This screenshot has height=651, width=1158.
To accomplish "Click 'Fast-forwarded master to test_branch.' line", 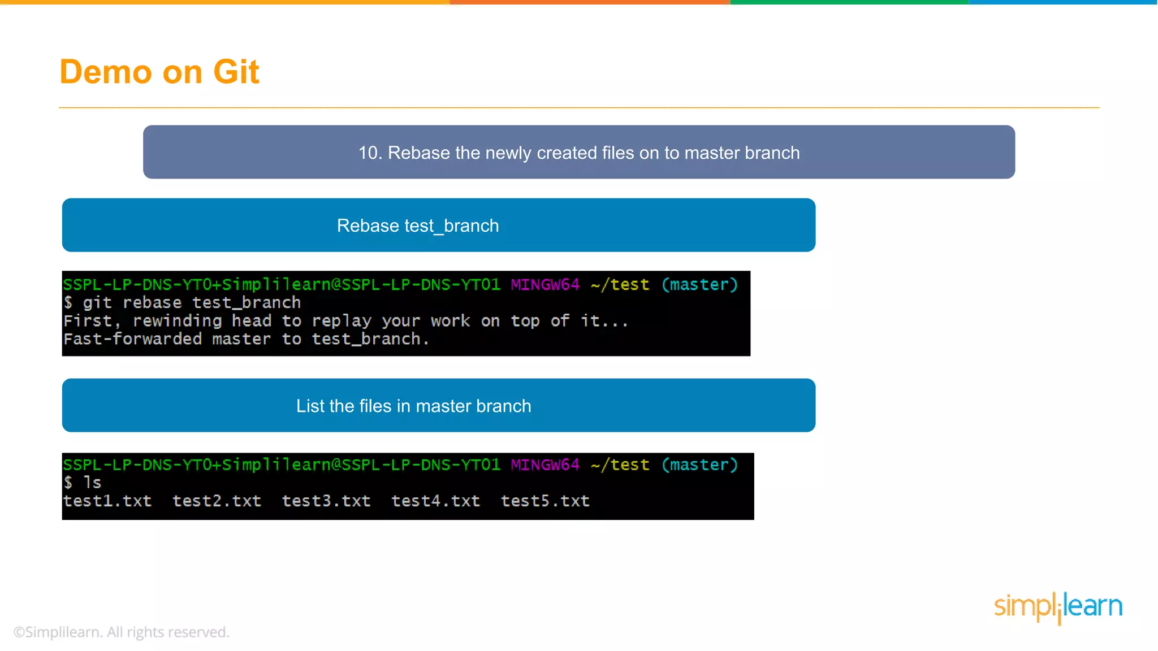I will coord(247,339).
